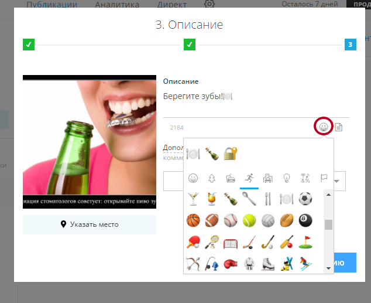The height and width of the screenshot is (303, 371).
Task: Insert baseball emoji
Action: [x=231, y=220]
